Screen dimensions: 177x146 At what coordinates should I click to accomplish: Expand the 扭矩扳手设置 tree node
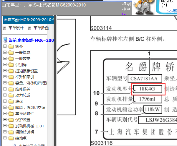pos(5,71)
